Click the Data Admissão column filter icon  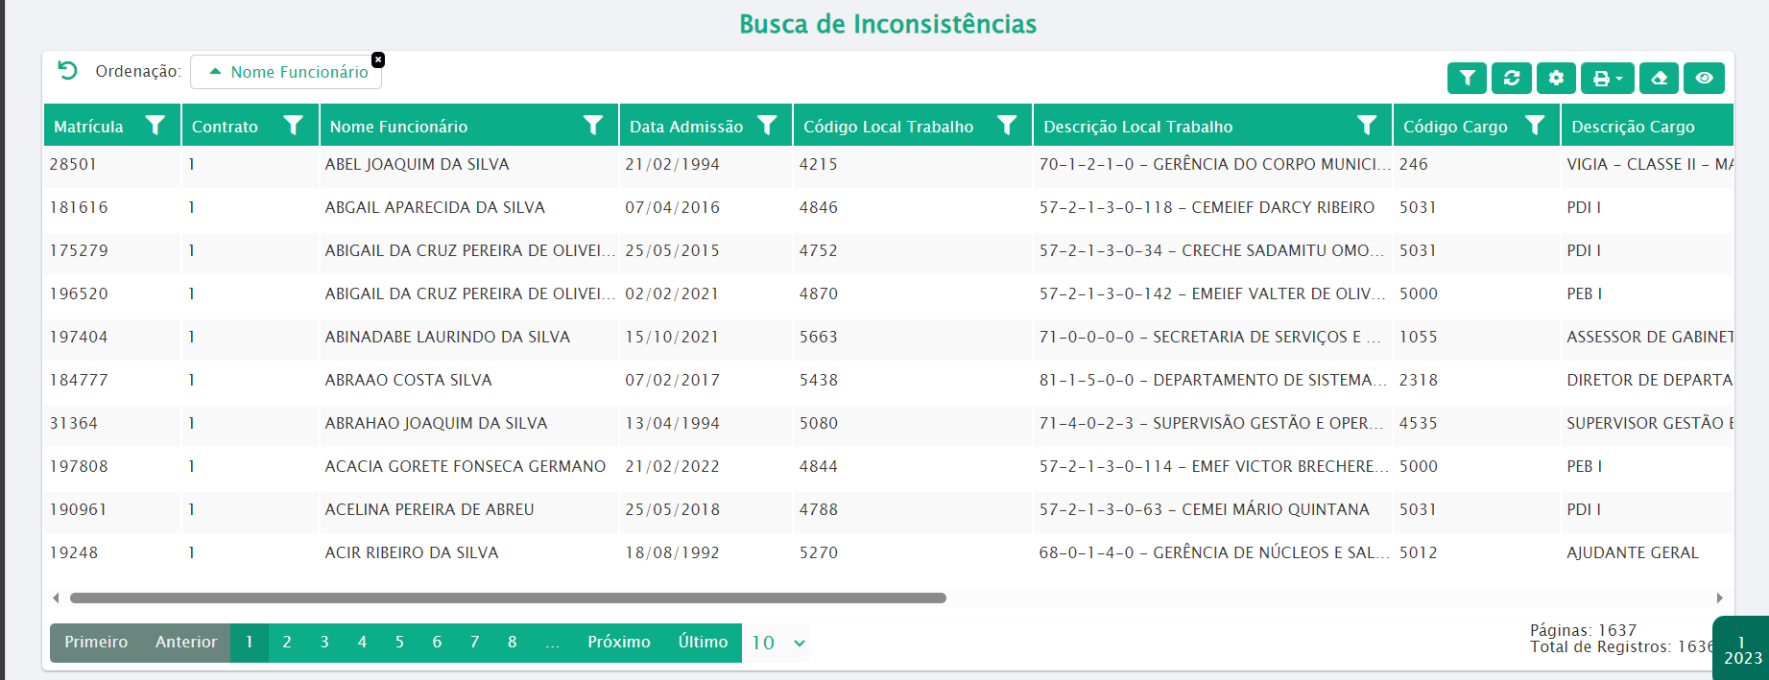pyautogui.click(x=767, y=126)
